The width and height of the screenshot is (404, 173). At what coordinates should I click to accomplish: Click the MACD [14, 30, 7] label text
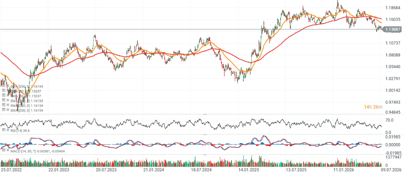[x=23, y=151]
